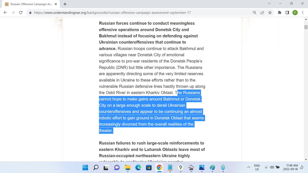Select the Russian Offensive Campaign Assessment tab

click(31, 4)
